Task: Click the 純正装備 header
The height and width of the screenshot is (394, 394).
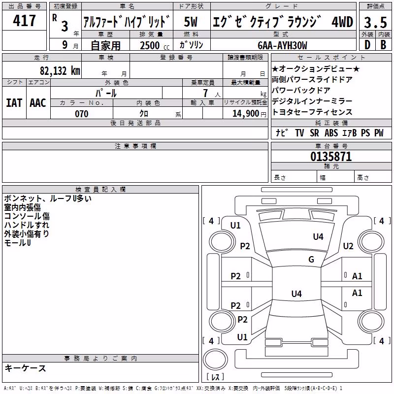Action: [331, 123]
